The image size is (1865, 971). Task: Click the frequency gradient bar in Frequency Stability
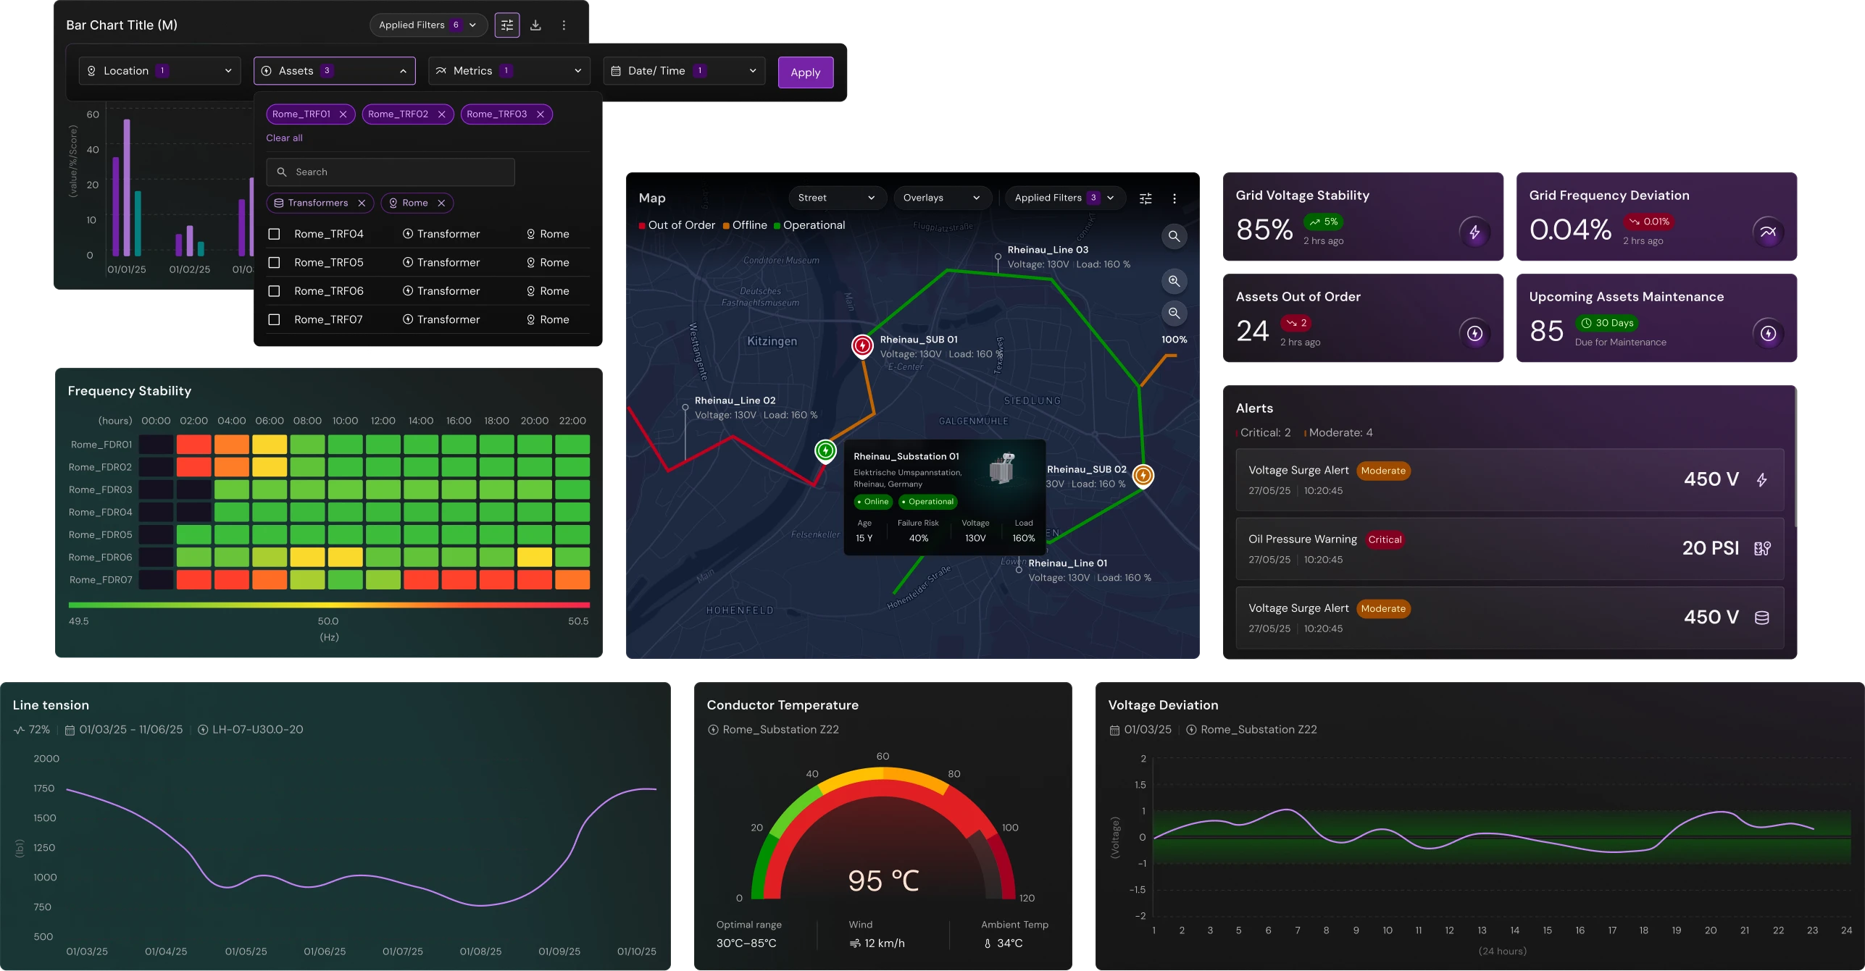click(x=328, y=605)
